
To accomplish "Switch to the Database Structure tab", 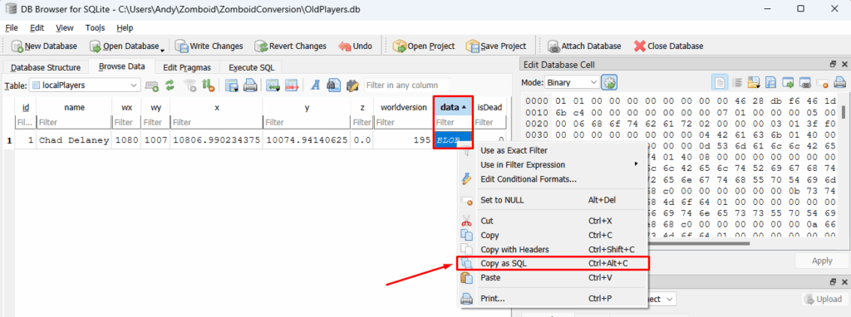I will point(46,67).
